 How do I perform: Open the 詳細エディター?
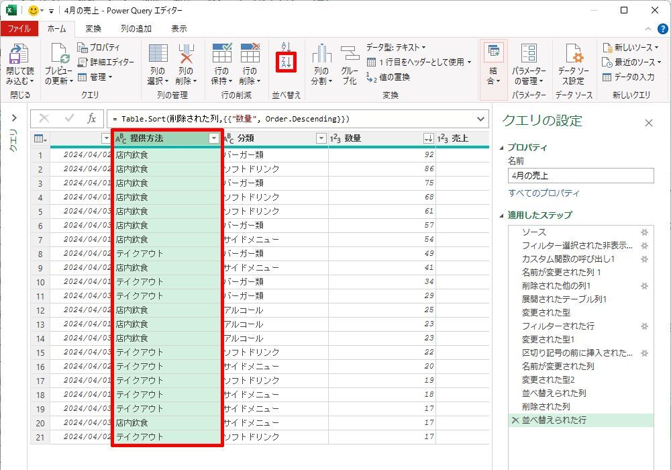(106, 62)
